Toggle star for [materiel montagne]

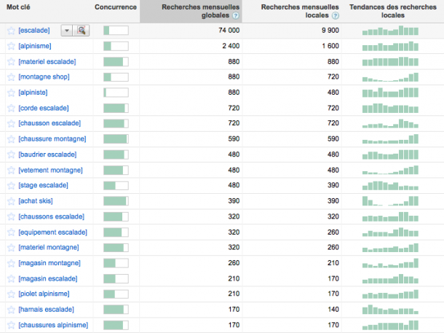point(11,248)
